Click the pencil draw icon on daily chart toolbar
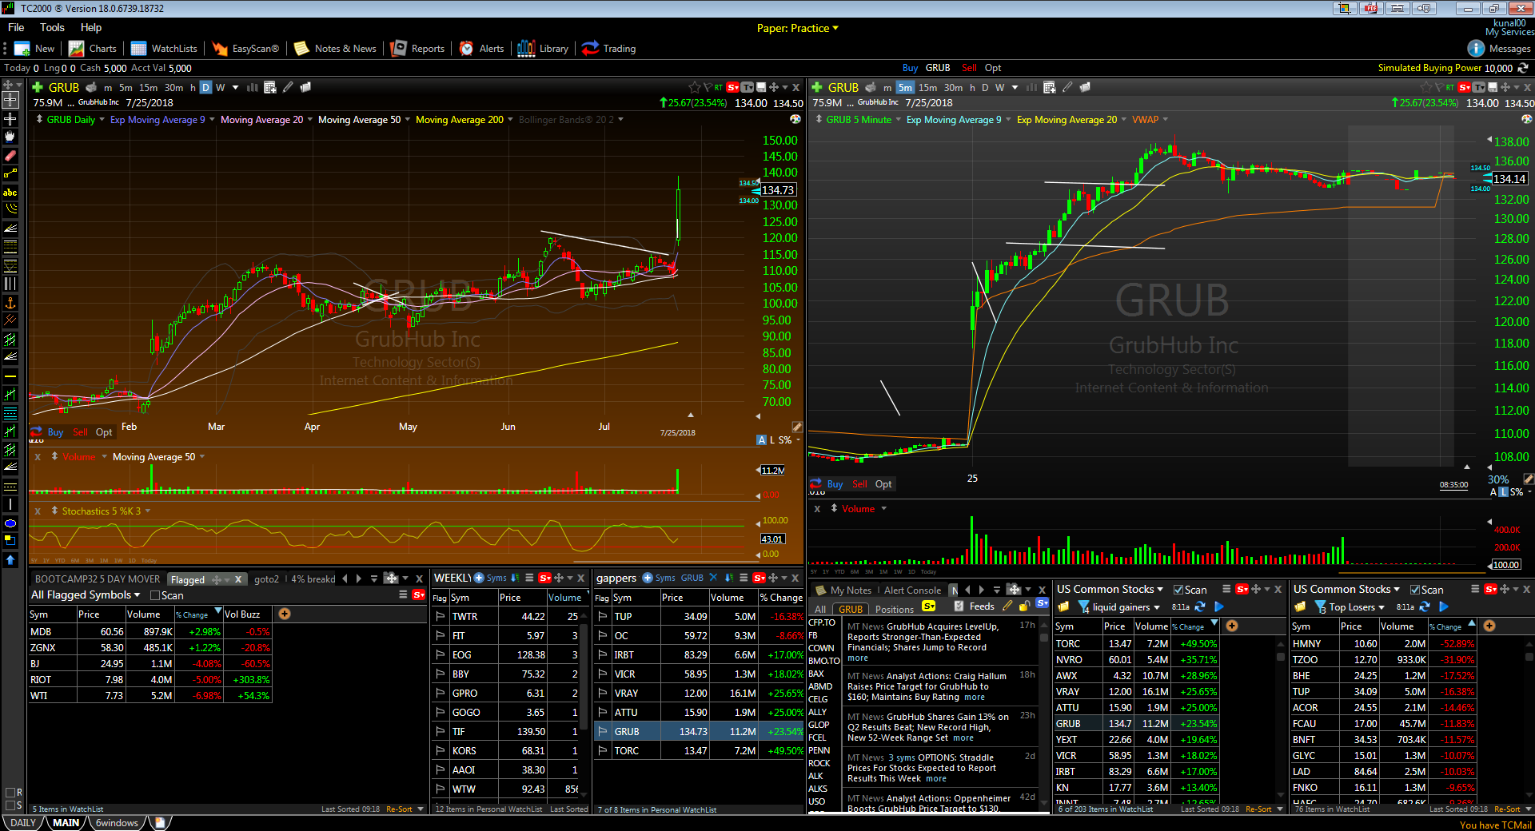This screenshot has width=1535, height=831. coord(288,87)
